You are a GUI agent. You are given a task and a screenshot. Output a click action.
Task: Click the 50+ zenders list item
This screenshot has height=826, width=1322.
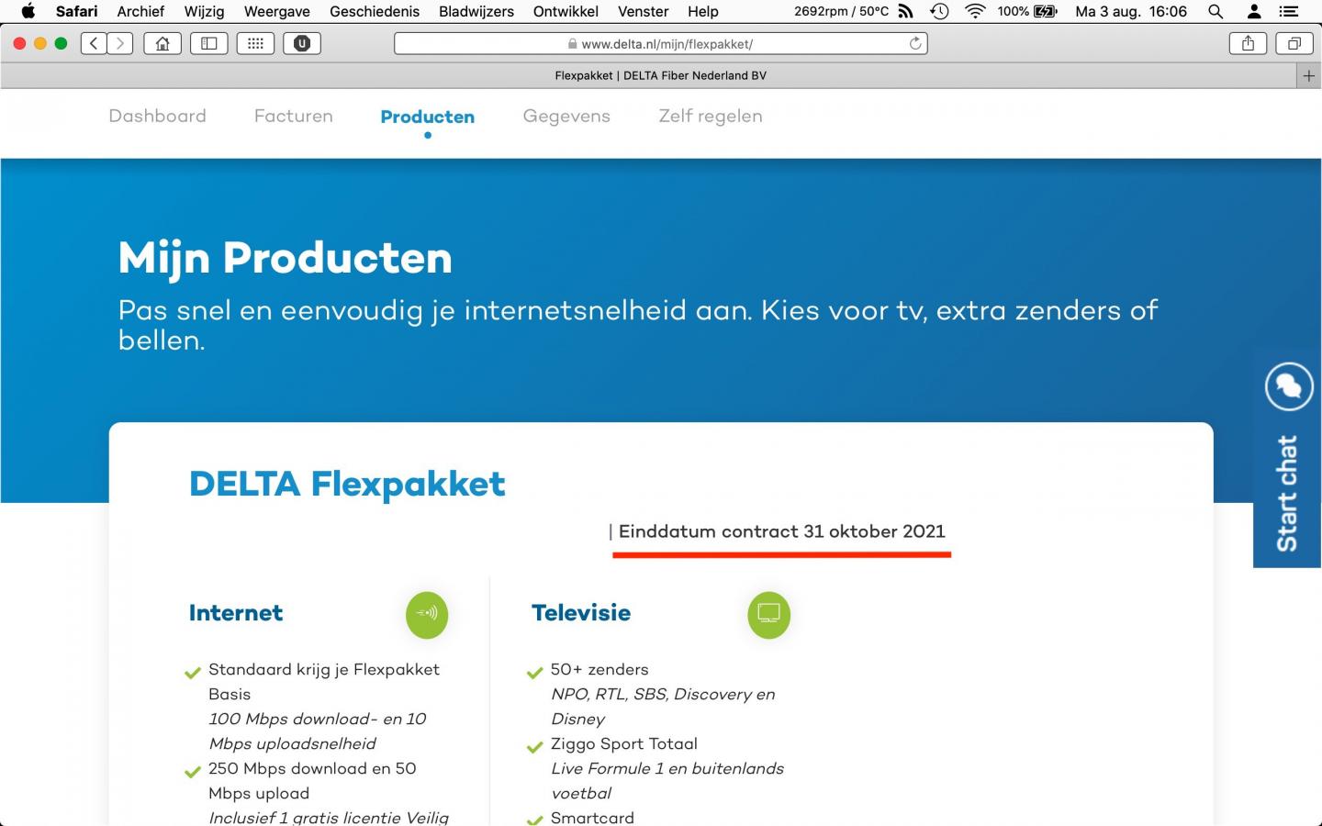[x=599, y=669]
